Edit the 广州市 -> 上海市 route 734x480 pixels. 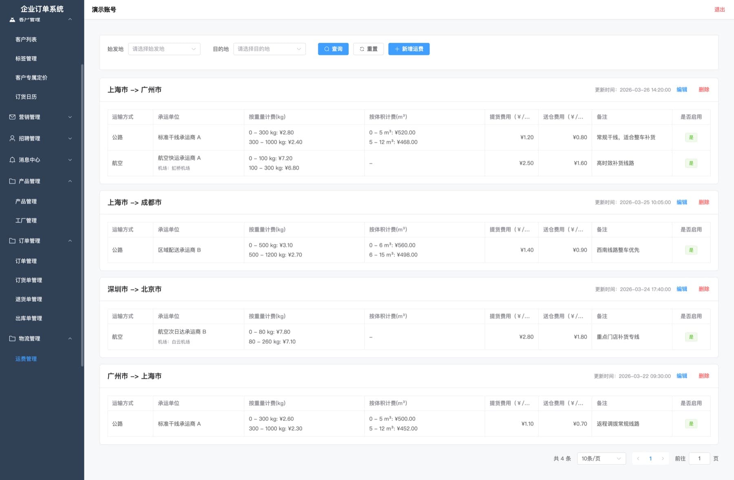682,376
